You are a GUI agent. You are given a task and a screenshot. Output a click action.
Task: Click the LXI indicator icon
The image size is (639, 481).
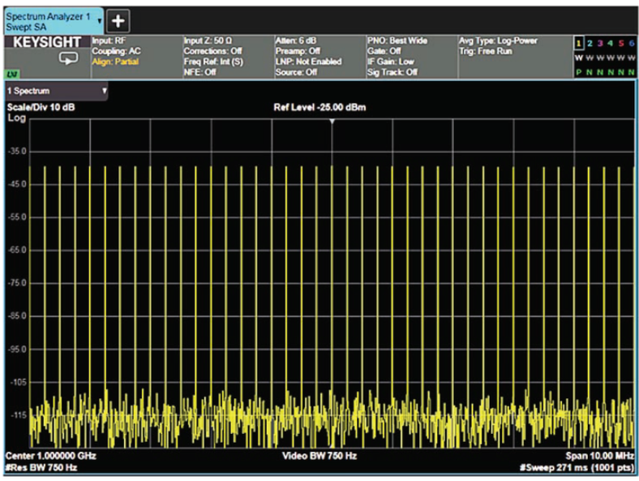(13, 73)
